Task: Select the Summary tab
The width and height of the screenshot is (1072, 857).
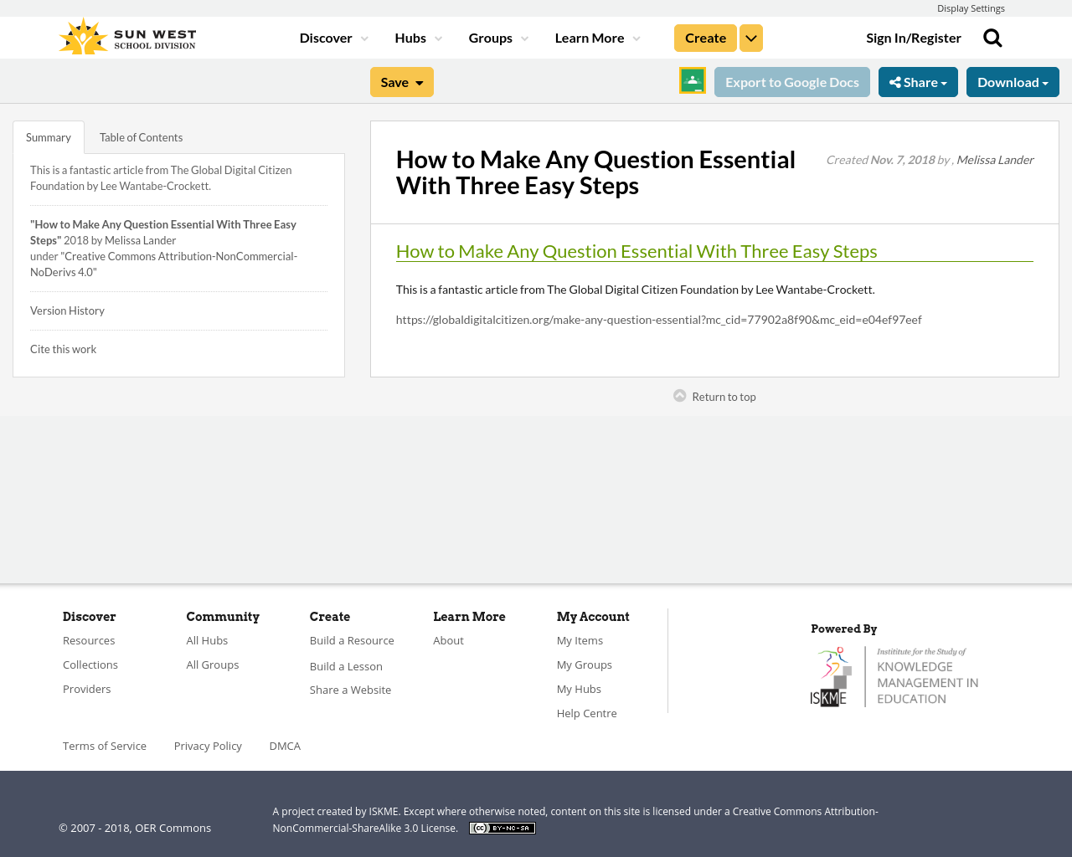Action: (48, 136)
